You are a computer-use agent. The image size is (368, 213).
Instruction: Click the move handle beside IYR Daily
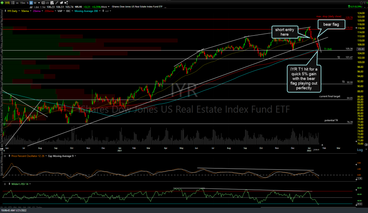coord(5,11)
